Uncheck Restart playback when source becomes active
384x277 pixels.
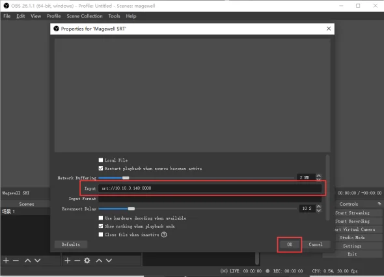101,168
